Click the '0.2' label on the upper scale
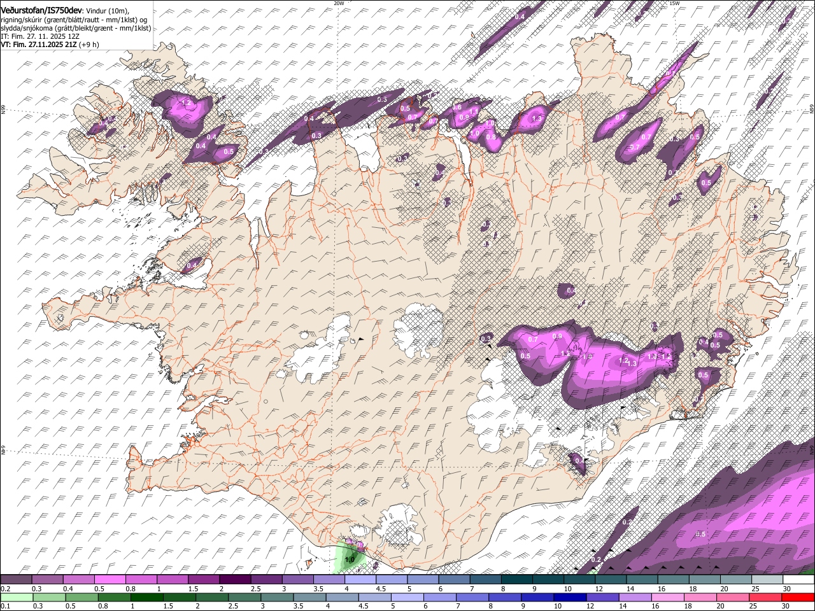The image size is (815, 611). pos(4,589)
